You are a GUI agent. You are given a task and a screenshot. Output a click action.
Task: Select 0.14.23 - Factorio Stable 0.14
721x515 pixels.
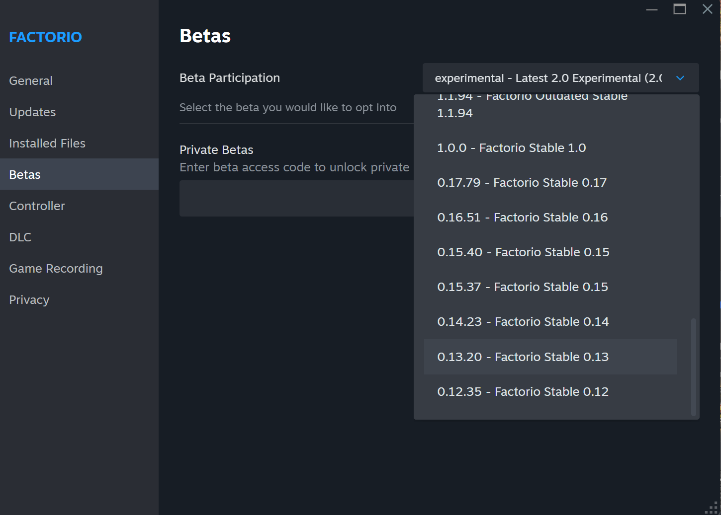pos(550,321)
